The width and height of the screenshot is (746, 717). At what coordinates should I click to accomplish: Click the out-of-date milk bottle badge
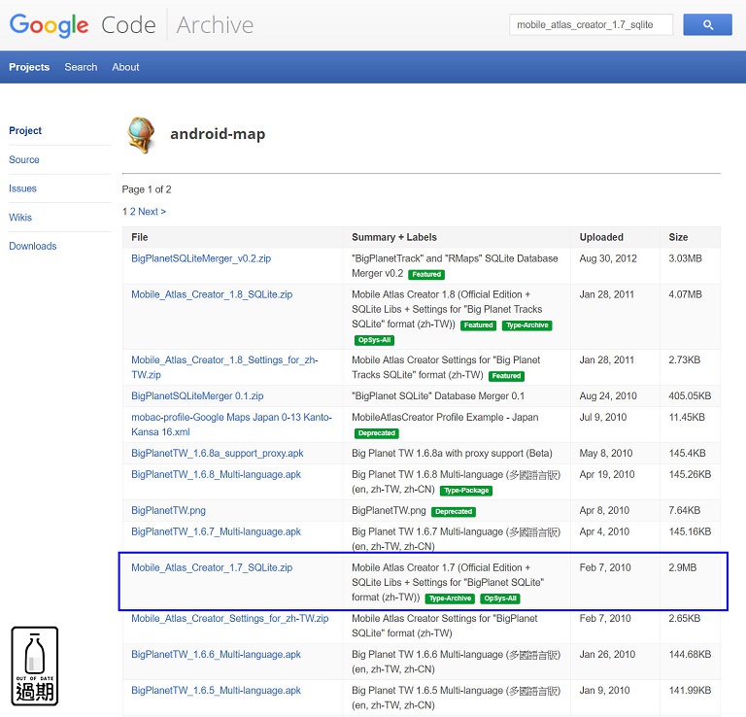point(35,666)
